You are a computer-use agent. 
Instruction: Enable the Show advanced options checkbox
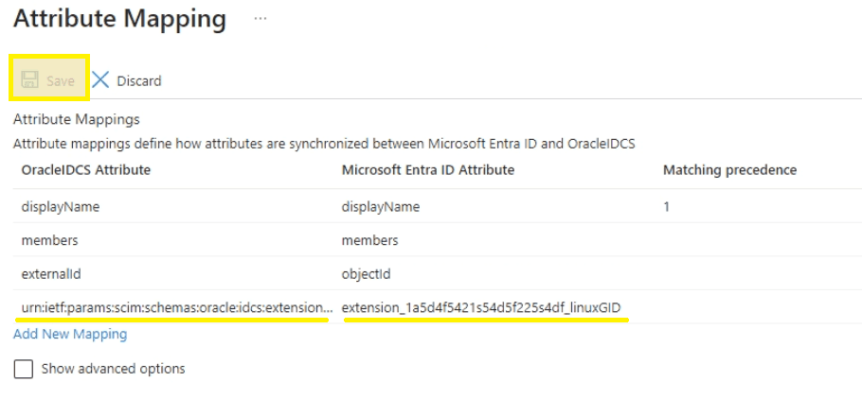(x=24, y=369)
